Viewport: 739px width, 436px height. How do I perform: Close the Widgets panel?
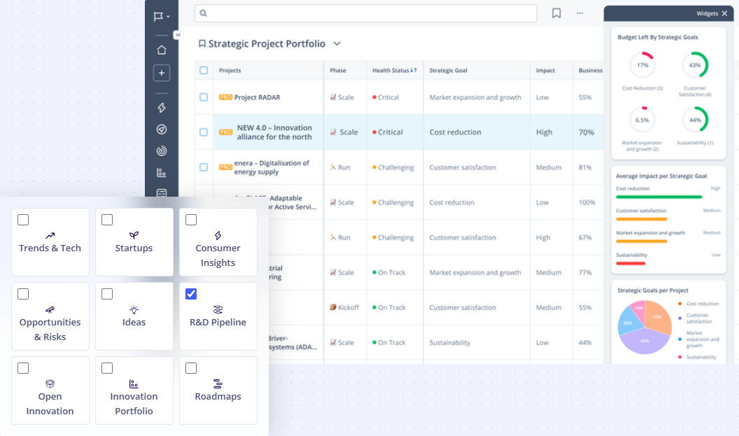click(724, 14)
